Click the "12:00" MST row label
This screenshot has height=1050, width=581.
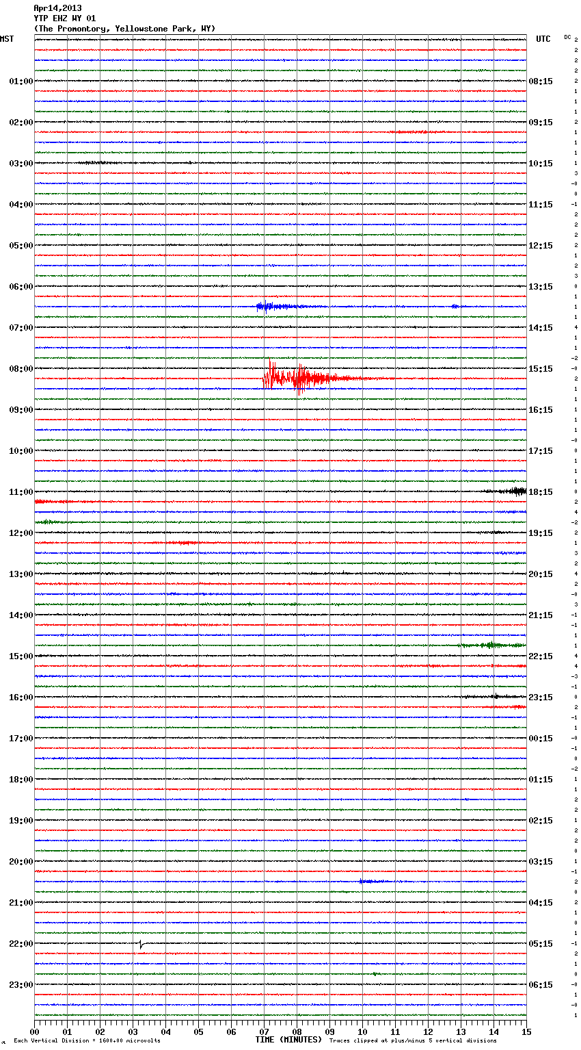point(21,533)
